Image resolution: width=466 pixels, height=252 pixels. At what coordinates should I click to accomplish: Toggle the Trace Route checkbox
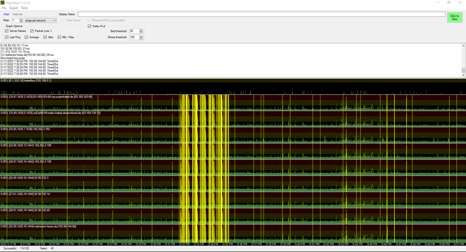click(71, 20)
